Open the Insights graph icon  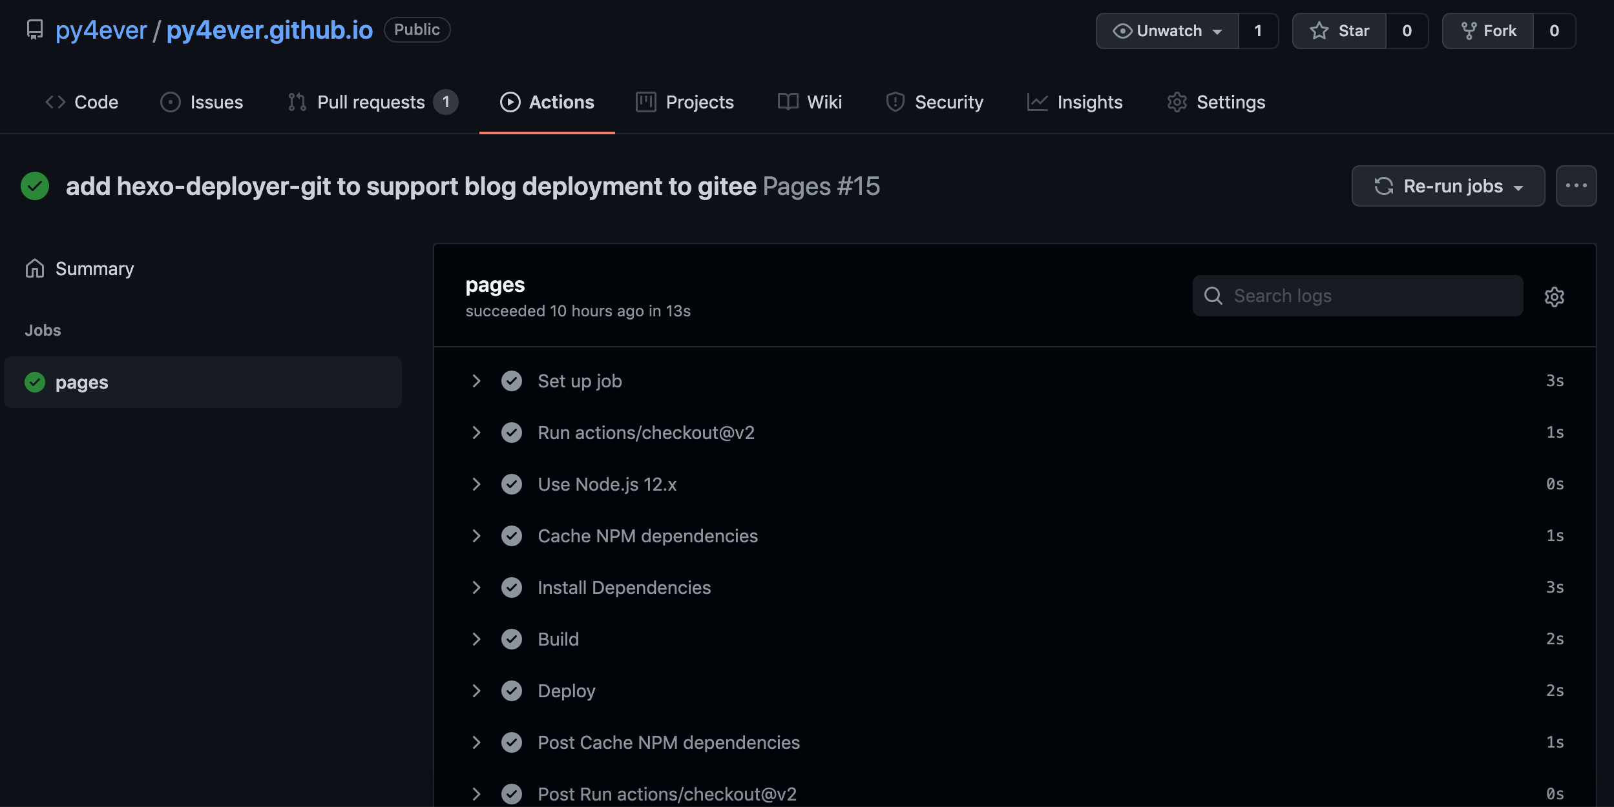(1036, 101)
